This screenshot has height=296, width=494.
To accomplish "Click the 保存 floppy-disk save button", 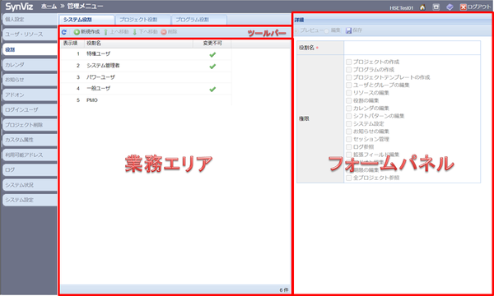I will [354, 30].
